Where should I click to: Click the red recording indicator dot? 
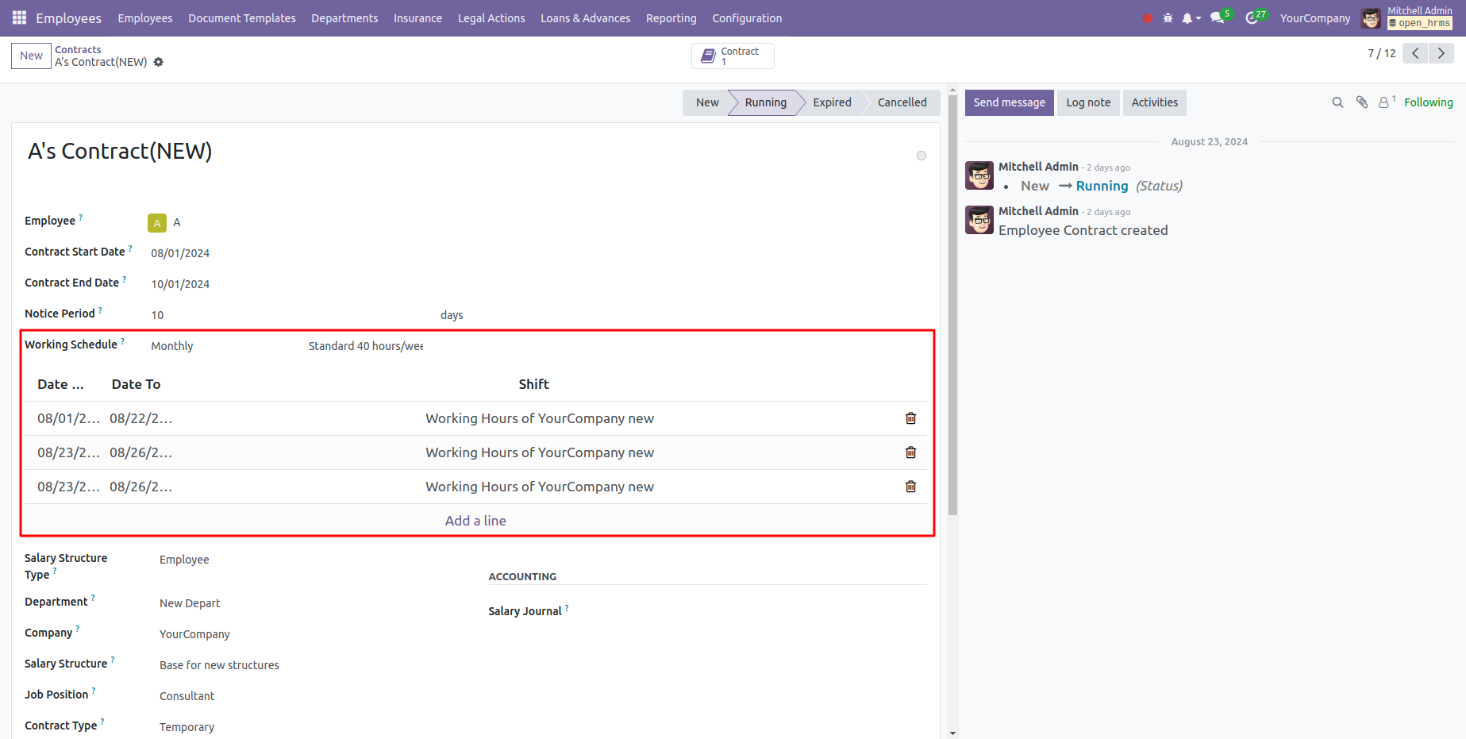(1147, 18)
